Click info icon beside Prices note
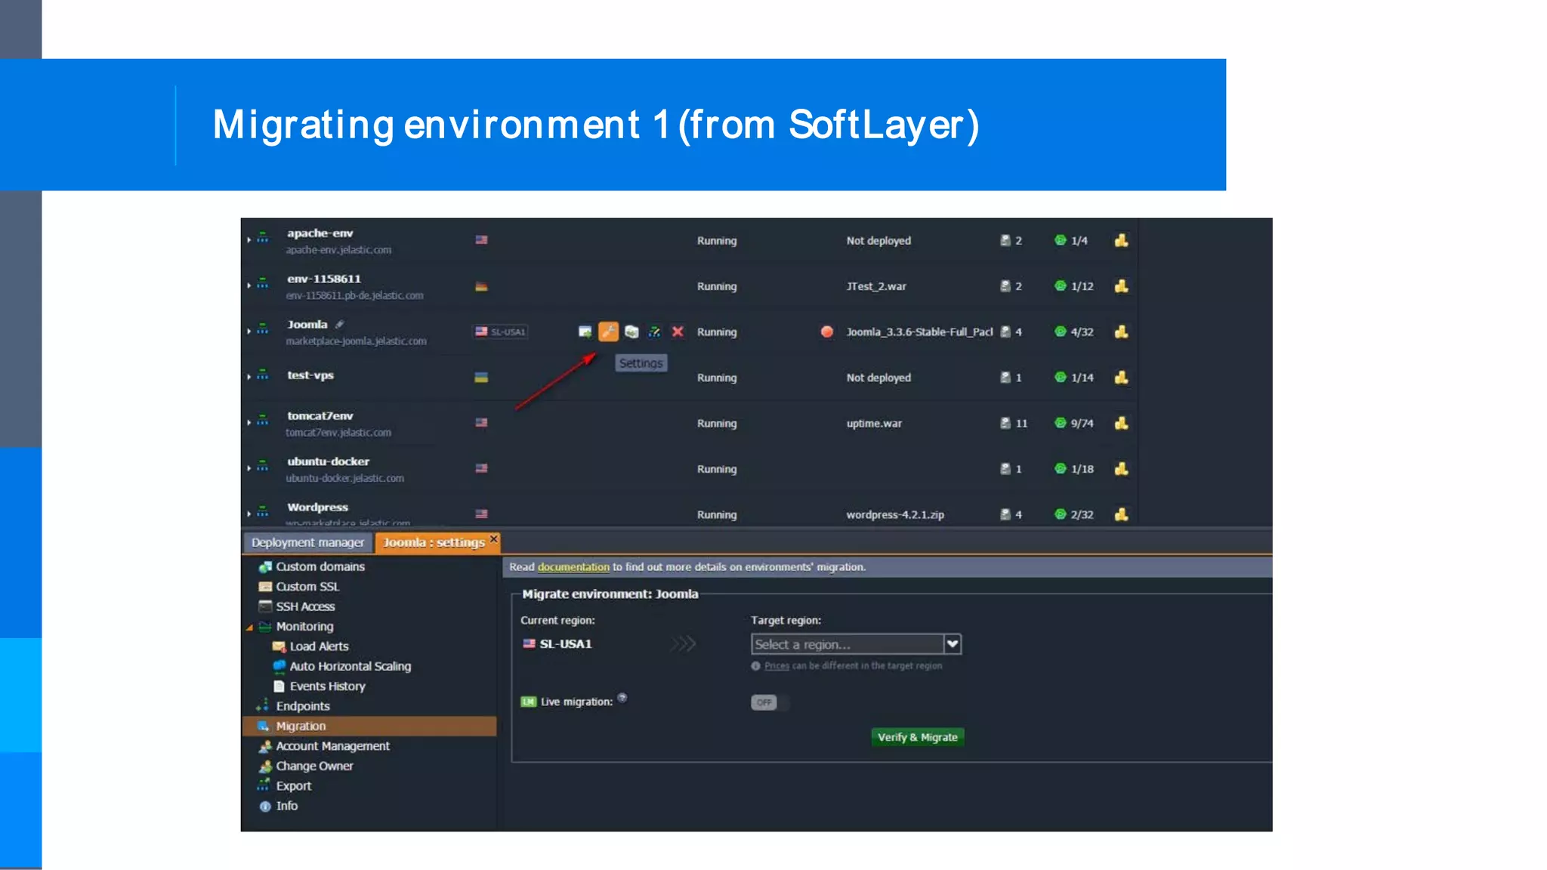 pos(755,666)
